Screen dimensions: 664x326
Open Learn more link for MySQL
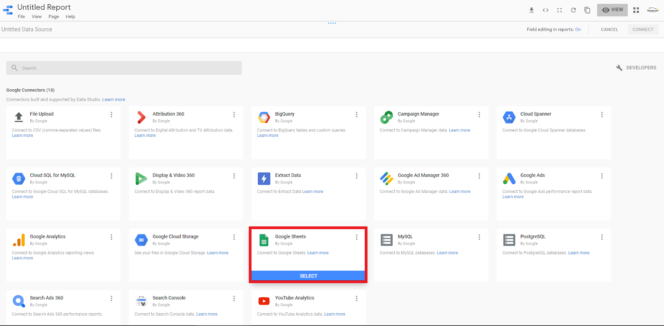point(447,253)
